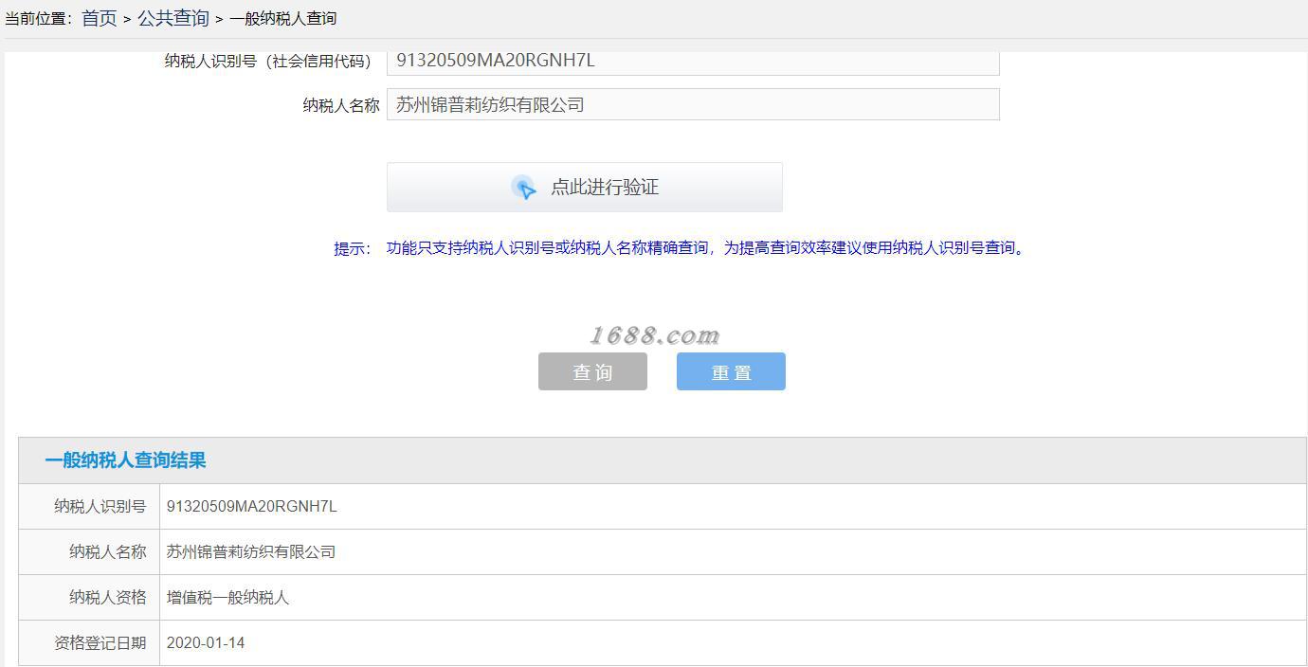Click the 纳税人识别号 table row label
Viewport: 1308px width, 667px height.
point(100,507)
